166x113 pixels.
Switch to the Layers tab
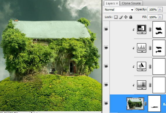pos(110,3)
